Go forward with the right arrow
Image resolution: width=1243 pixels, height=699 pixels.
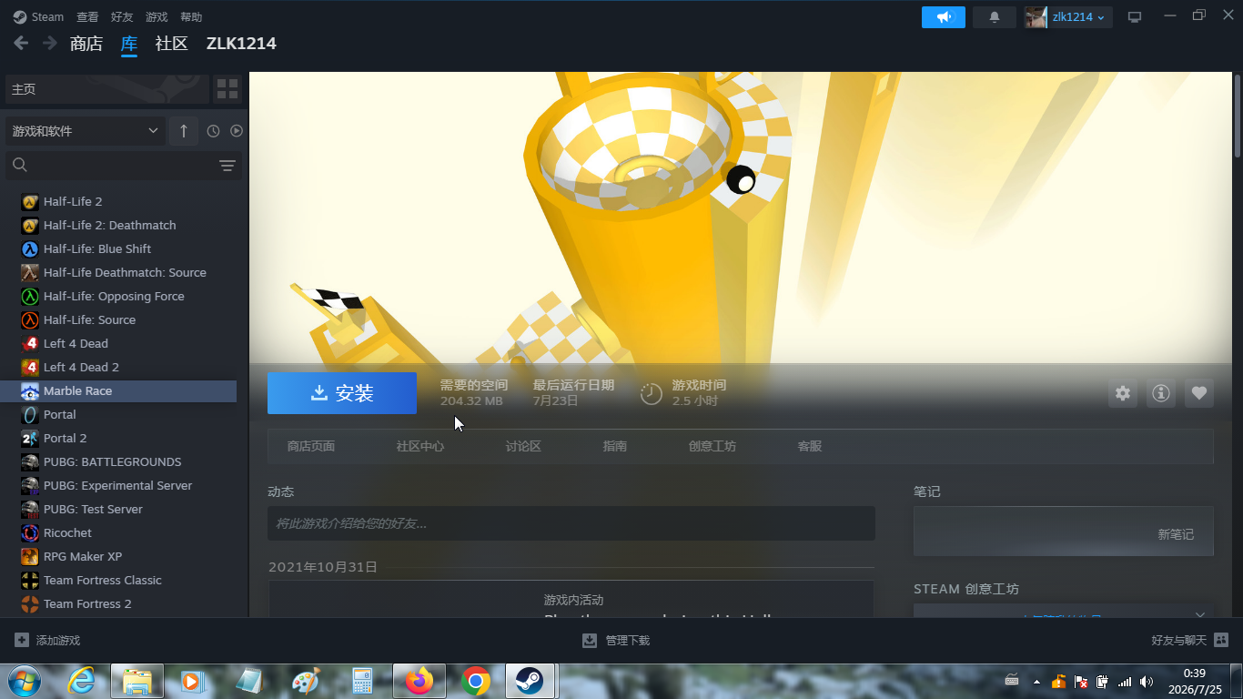pyautogui.click(x=50, y=43)
